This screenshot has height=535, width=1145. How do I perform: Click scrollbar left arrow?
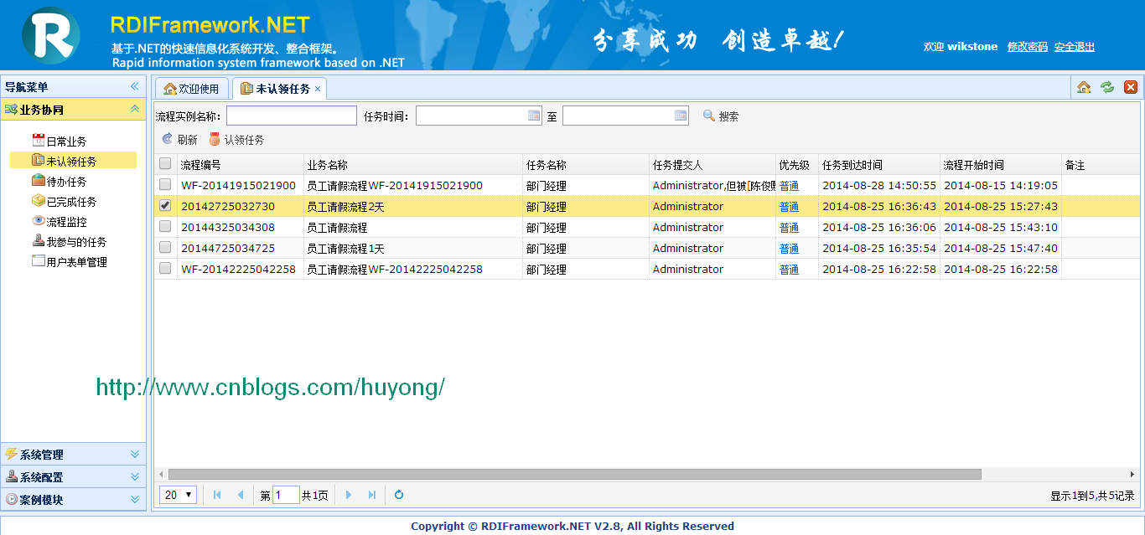(161, 474)
